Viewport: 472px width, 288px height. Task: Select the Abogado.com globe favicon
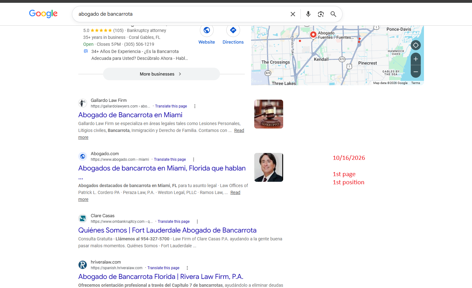click(83, 156)
